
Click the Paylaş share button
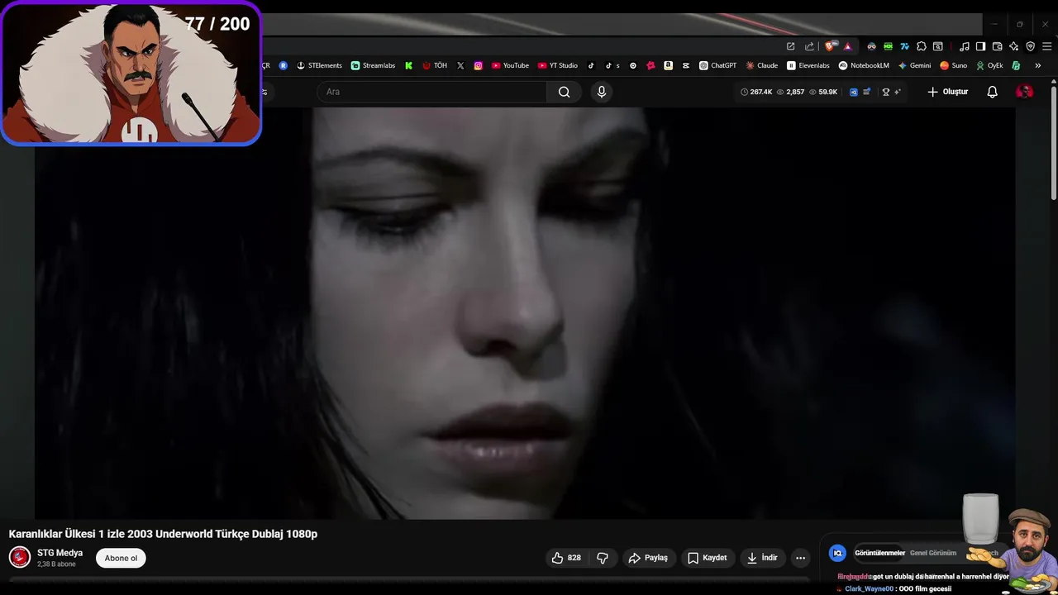click(648, 558)
